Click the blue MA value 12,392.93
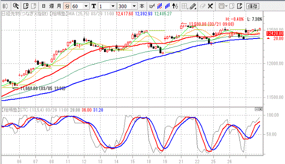 [144, 14]
